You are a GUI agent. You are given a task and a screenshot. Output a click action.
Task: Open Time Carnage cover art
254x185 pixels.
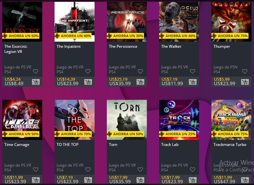click(22, 120)
